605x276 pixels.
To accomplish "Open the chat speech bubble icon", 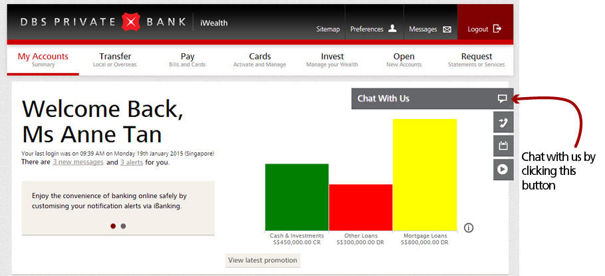I will (502, 98).
